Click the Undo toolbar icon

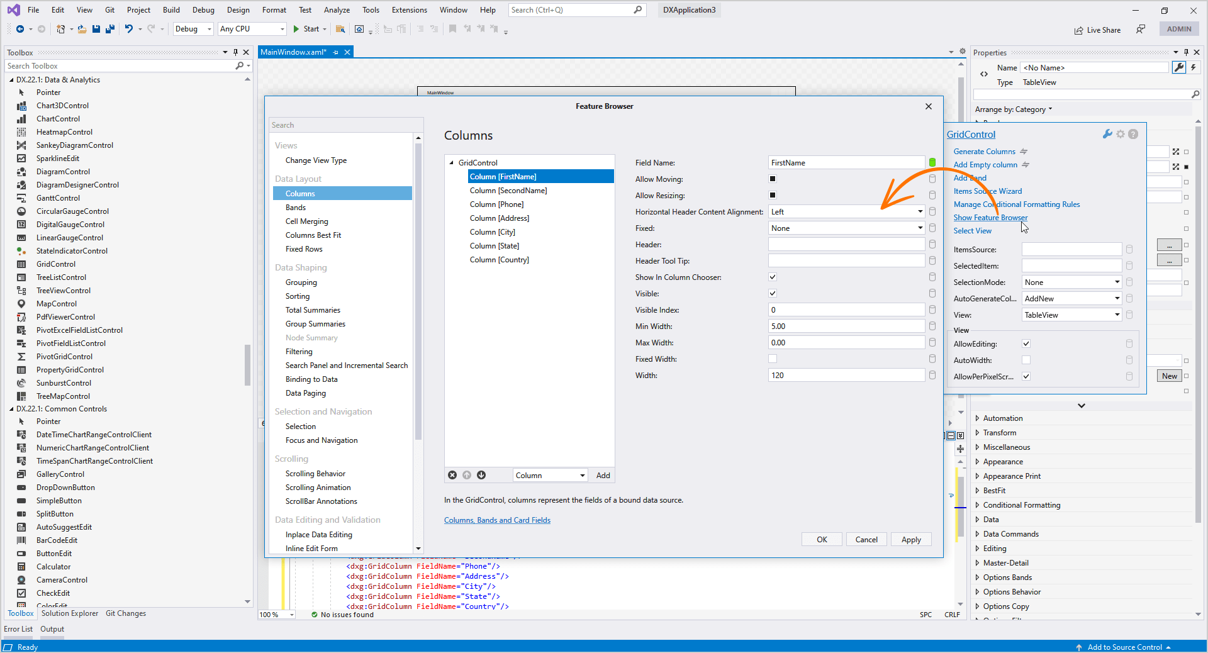click(x=129, y=29)
